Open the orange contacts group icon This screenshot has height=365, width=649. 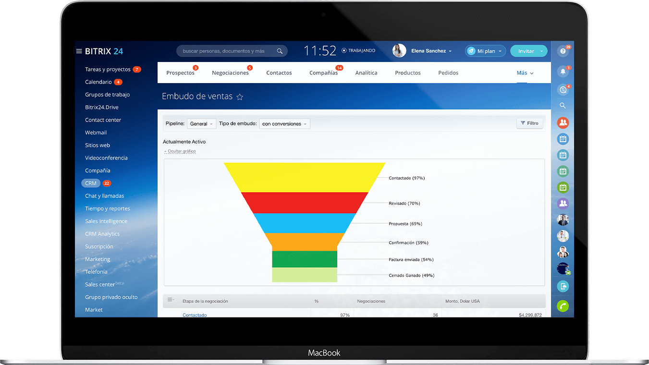click(563, 123)
